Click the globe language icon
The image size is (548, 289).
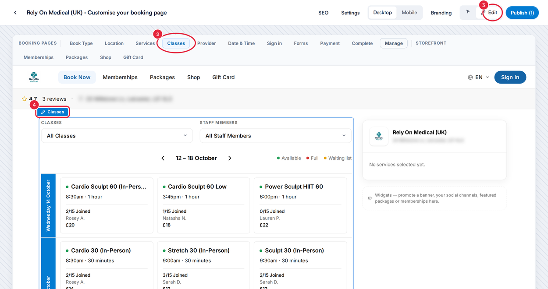click(x=470, y=77)
